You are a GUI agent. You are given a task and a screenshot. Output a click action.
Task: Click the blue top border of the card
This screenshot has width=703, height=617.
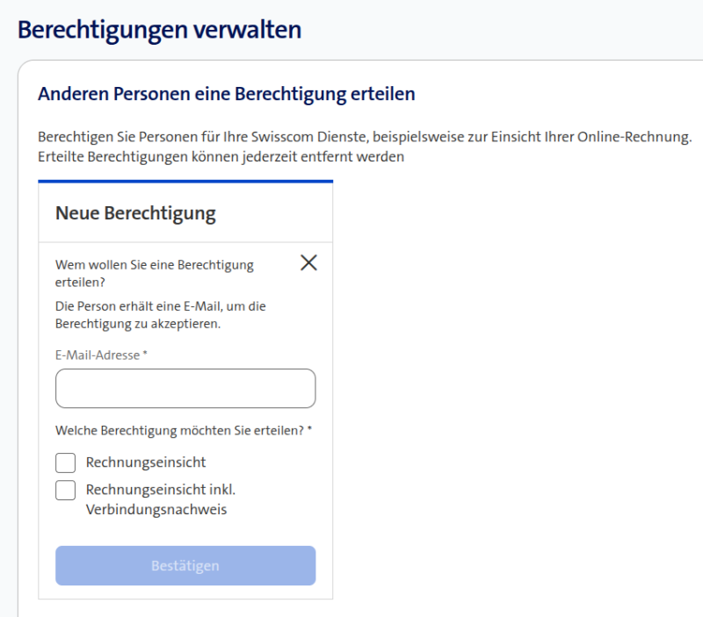(185, 182)
